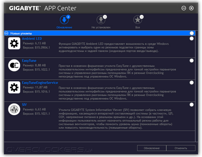The image size is (202, 157).
Task: Switch to the Не установлен tab label
Action: pyautogui.click(x=101, y=27)
